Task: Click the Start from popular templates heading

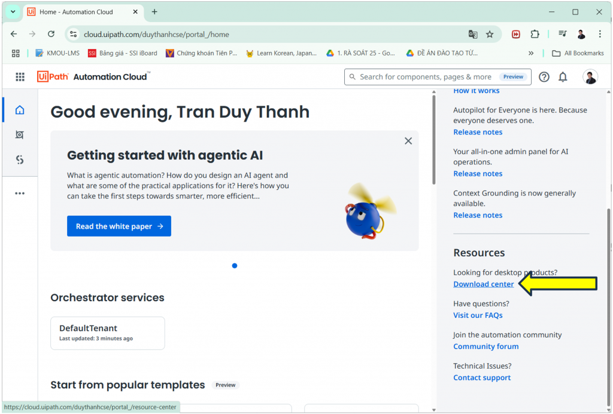Action: click(x=128, y=385)
